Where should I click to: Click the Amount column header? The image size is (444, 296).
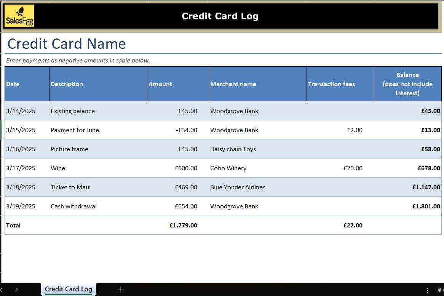178,84
